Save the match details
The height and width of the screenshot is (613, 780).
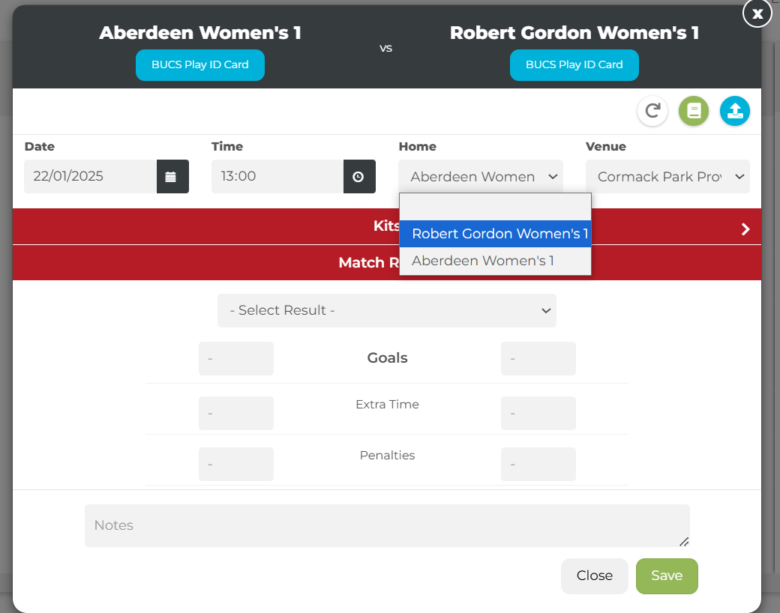(667, 576)
